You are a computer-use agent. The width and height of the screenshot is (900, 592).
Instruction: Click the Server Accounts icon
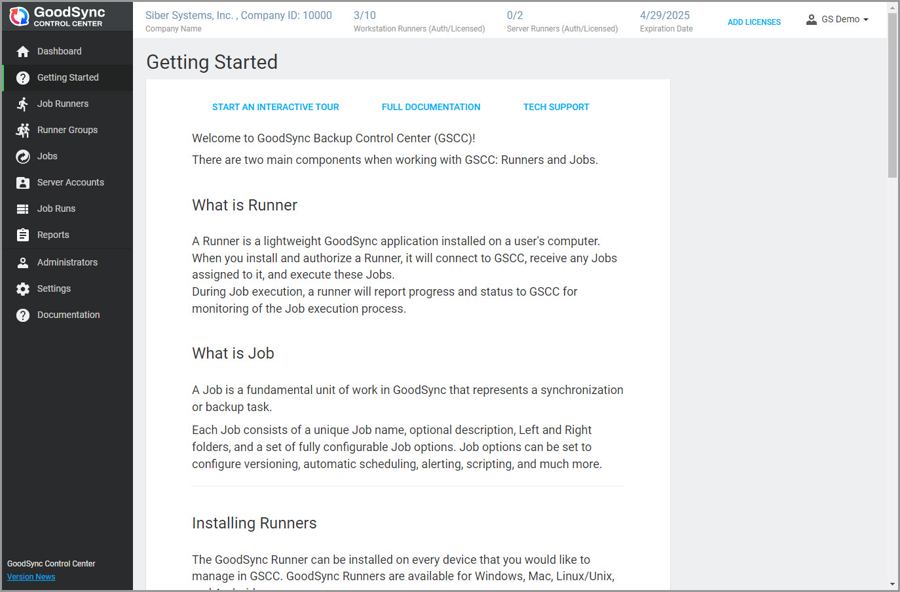click(23, 183)
